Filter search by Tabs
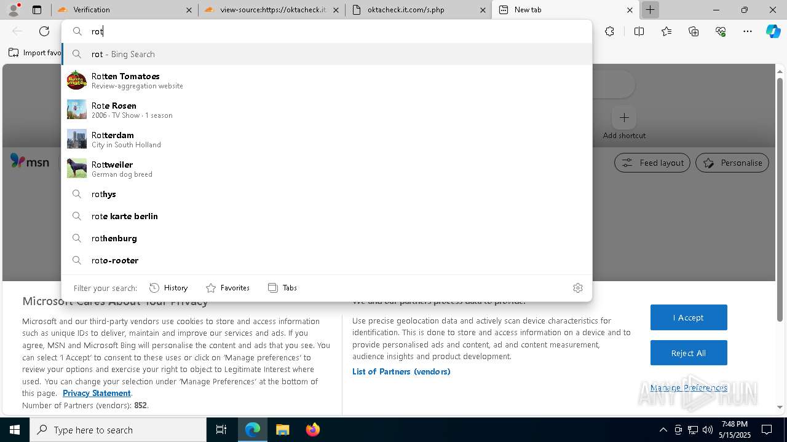The height and width of the screenshot is (442, 787). (x=282, y=288)
